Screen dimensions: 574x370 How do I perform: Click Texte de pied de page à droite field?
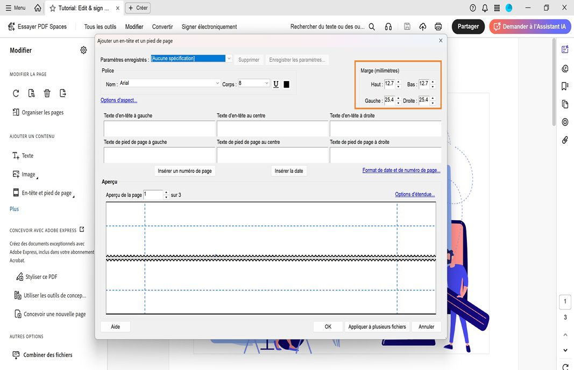coord(386,155)
